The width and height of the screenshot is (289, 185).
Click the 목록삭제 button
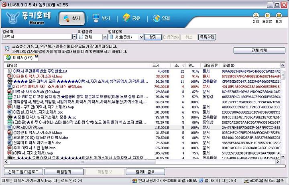tap(207, 37)
